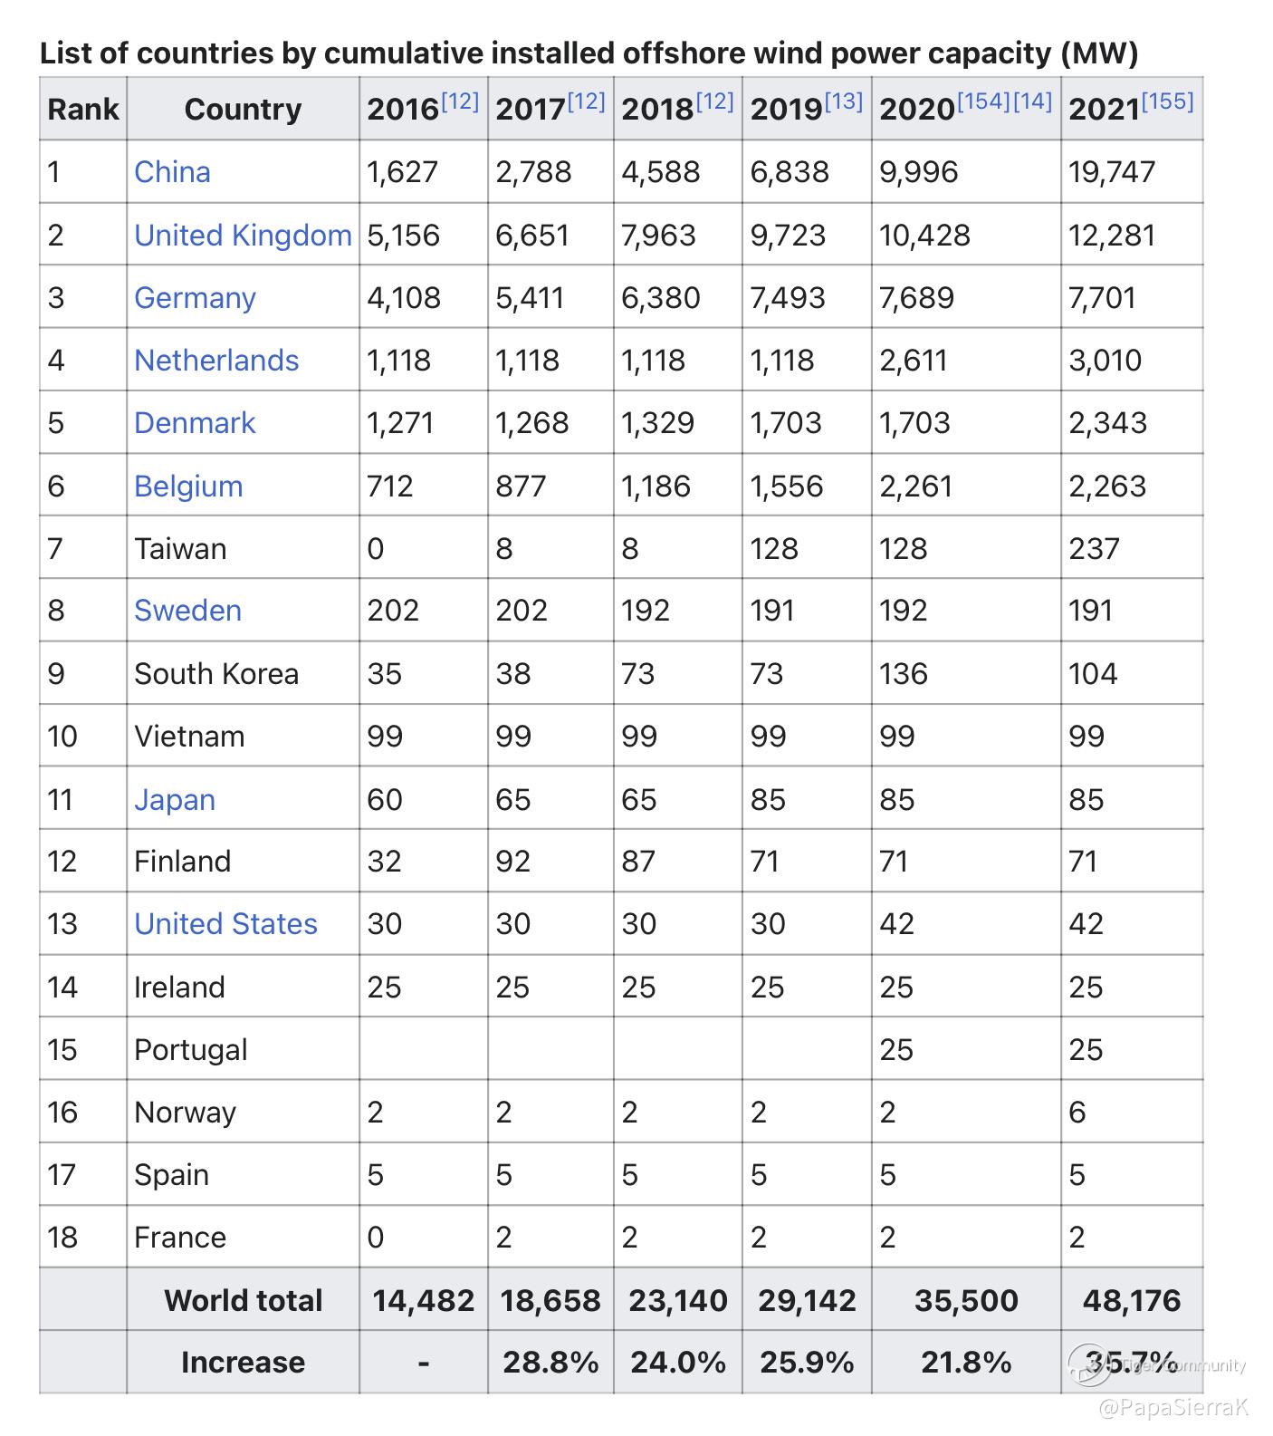Open citation [12] beside the 2018 header

point(715,101)
